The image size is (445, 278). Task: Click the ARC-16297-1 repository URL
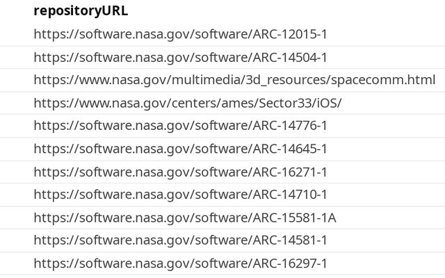180,263
